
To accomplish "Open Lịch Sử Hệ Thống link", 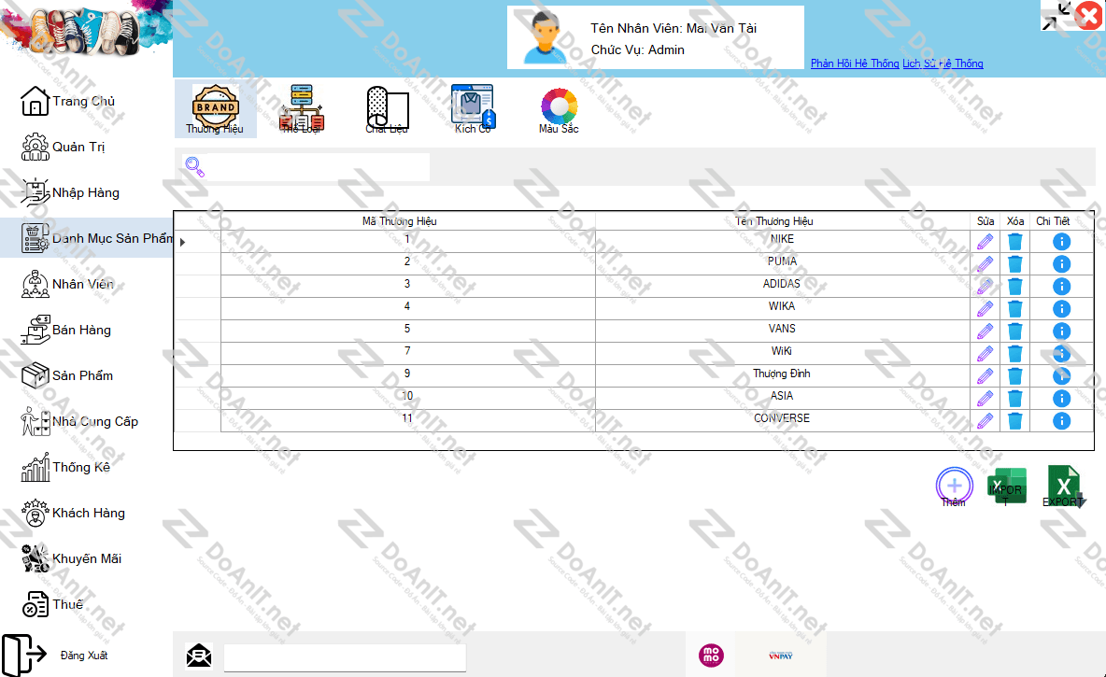I will pyautogui.click(x=943, y=63).
